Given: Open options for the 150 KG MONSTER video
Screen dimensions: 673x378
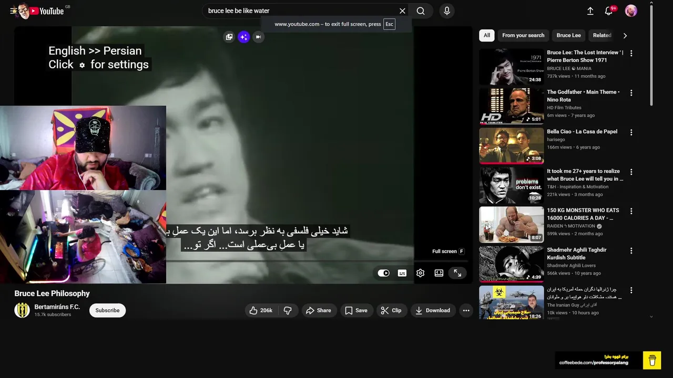Looking at the screenshot, I should tap(631, 211).
